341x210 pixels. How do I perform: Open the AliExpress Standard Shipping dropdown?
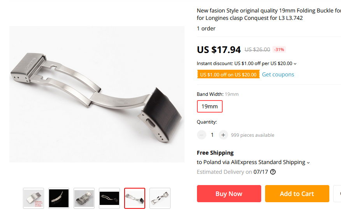308,162
